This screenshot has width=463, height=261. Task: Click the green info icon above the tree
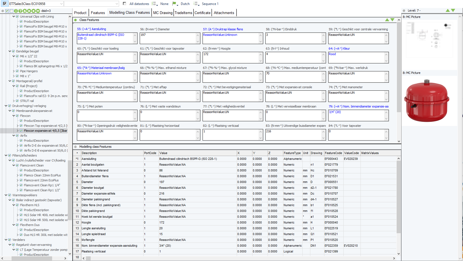coord(16,11)
